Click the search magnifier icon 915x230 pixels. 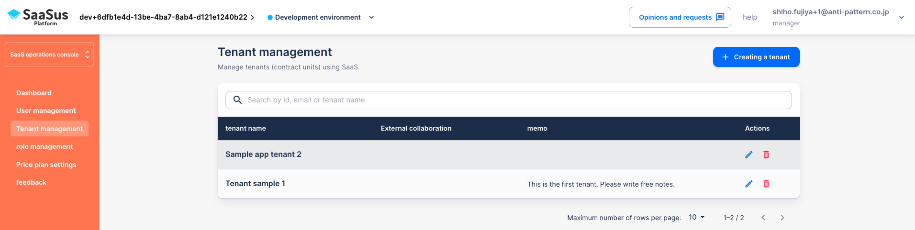pyautogui.click(x=237, y=100)
